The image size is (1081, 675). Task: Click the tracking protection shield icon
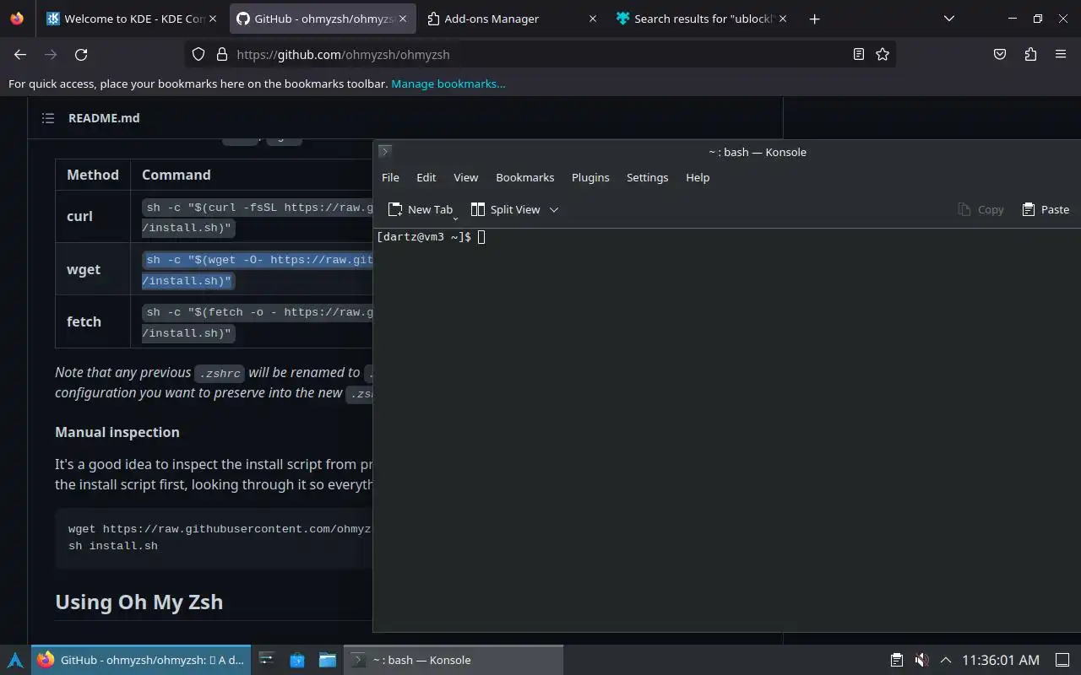click(x=198, y=54)
